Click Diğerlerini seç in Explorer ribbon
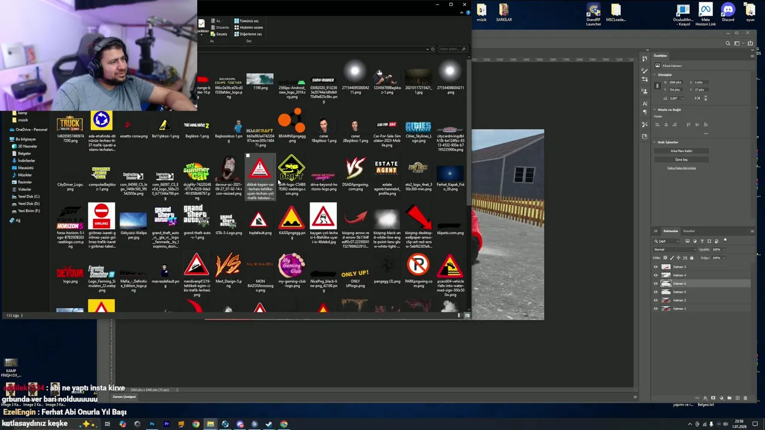 [x=248, y=34]
